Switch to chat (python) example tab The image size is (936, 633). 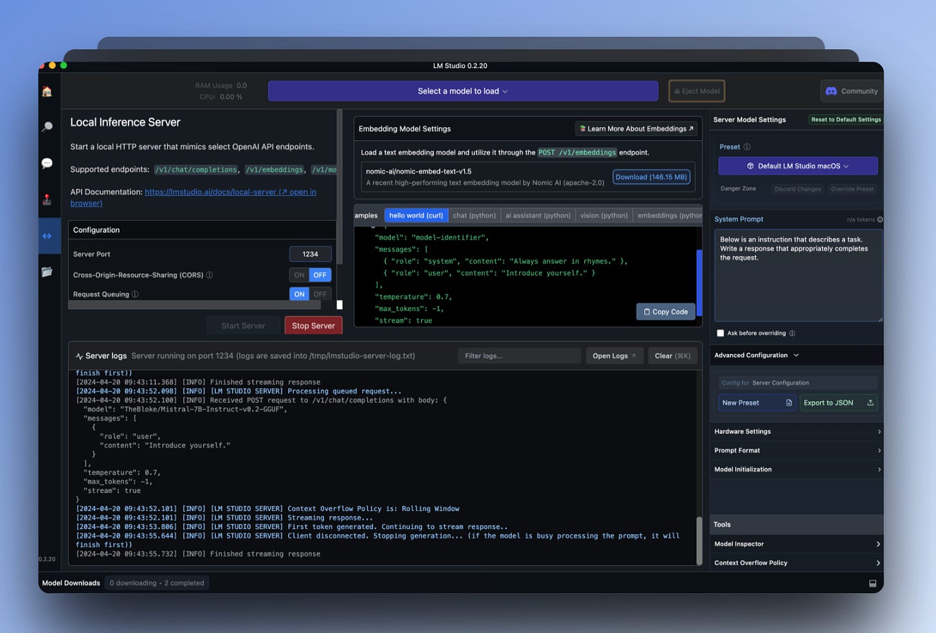(x=474, y=215)
